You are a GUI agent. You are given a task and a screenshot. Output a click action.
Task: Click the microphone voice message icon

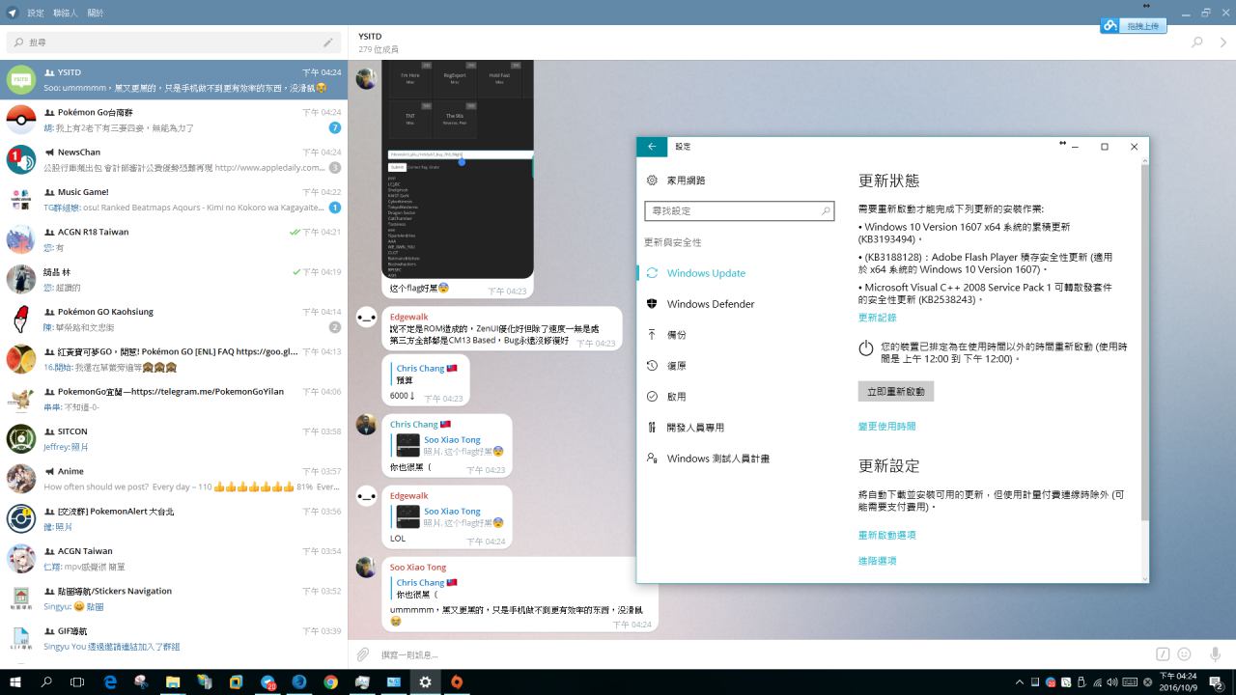tap(1215, 654)
